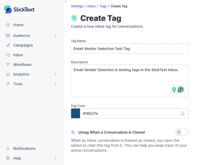211x165 pixels.
Task: Click the #16537e hex color field
Action: pyautogui.click(x=130, y=113)
